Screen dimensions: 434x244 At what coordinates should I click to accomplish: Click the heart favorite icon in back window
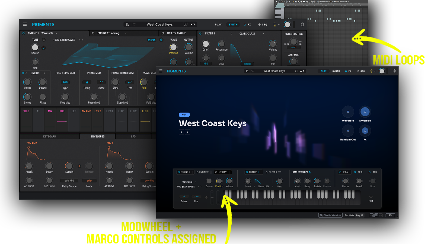[x=134, y=24]
